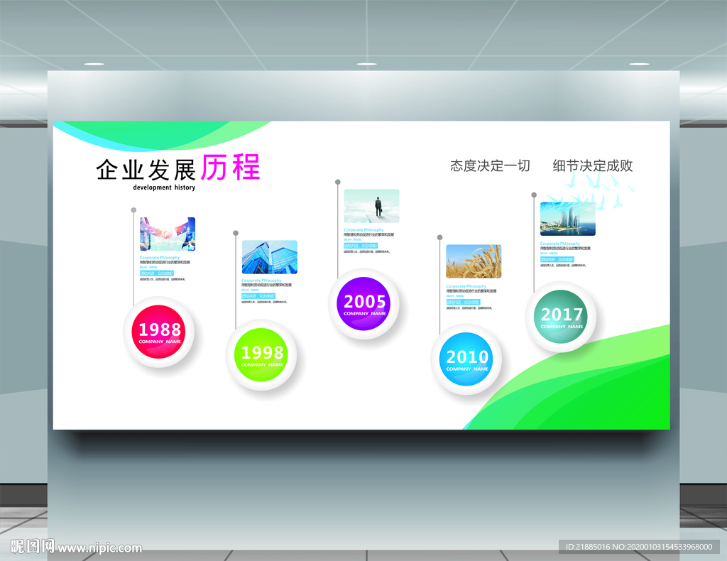Click the 企业发展 black title text
Image resolution: width=727 pixels, height=561 pixels.
click(x=146, y=169)
